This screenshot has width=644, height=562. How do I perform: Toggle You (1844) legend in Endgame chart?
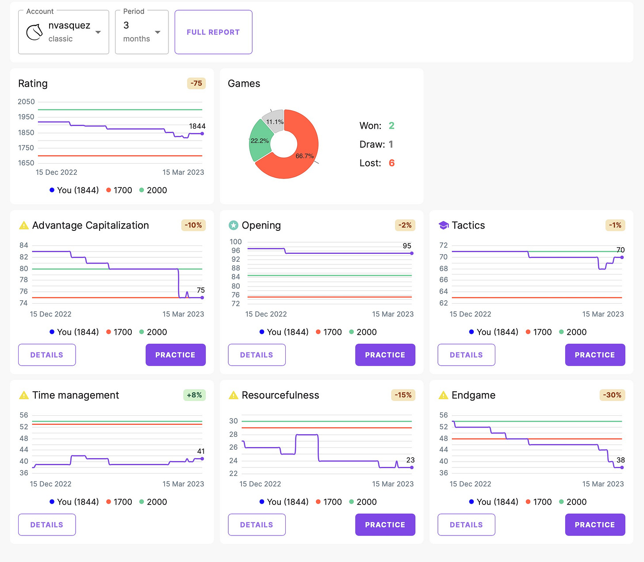point(494,502)
